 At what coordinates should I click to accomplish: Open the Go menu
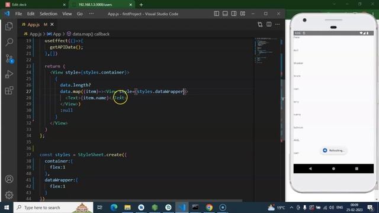[x=79, y=14]
